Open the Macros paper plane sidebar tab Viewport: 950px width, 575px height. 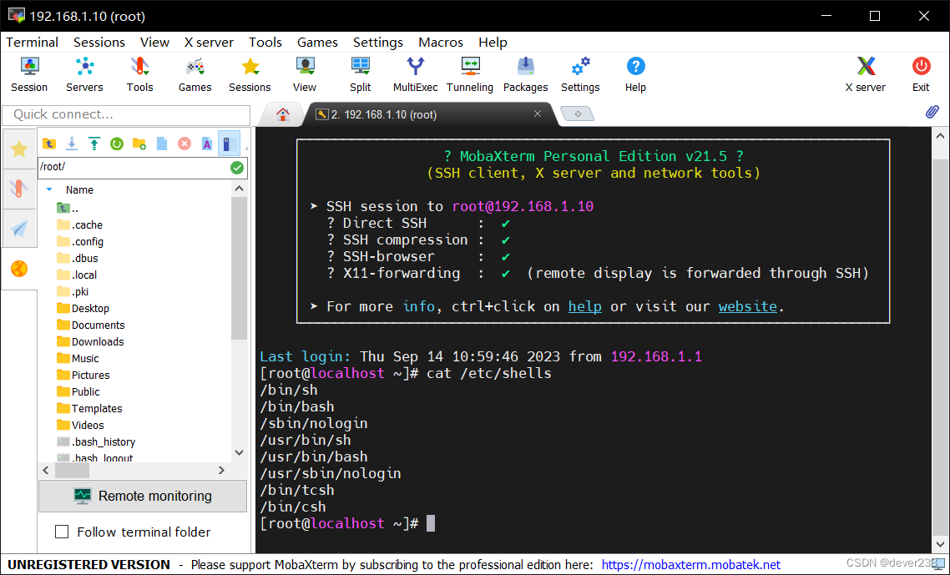tap(19, 229)
